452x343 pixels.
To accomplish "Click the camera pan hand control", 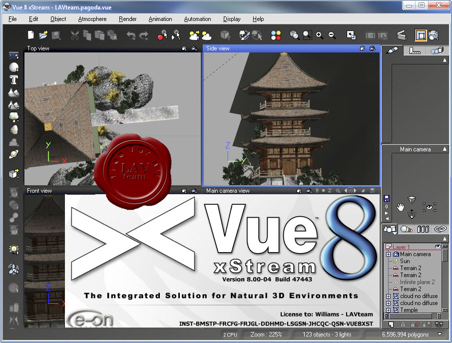I will [x=401, y=207].
